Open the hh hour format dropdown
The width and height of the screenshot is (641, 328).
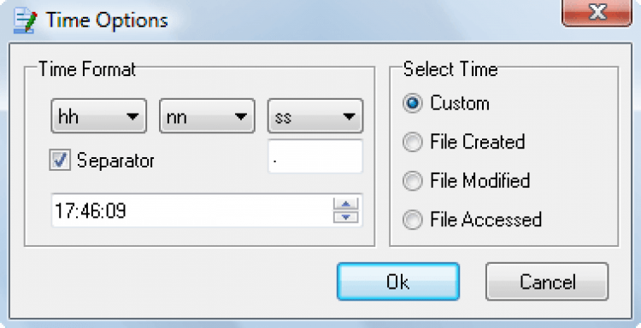coord(98,116)
